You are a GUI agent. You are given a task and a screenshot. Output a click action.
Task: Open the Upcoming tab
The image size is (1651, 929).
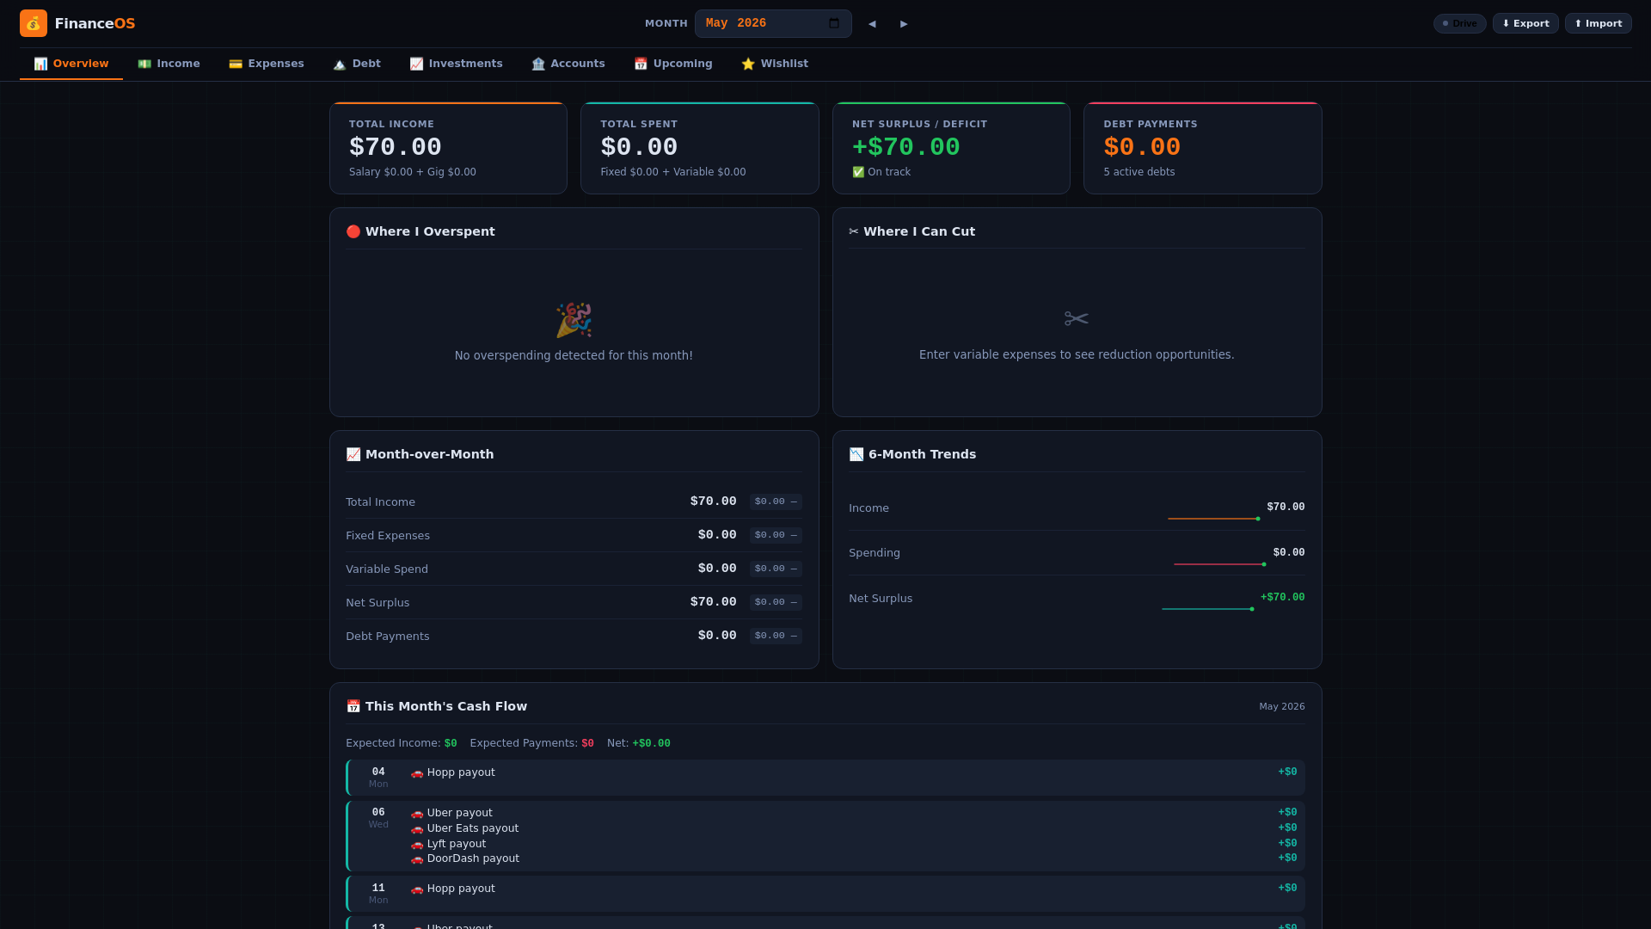coord(673,64)
